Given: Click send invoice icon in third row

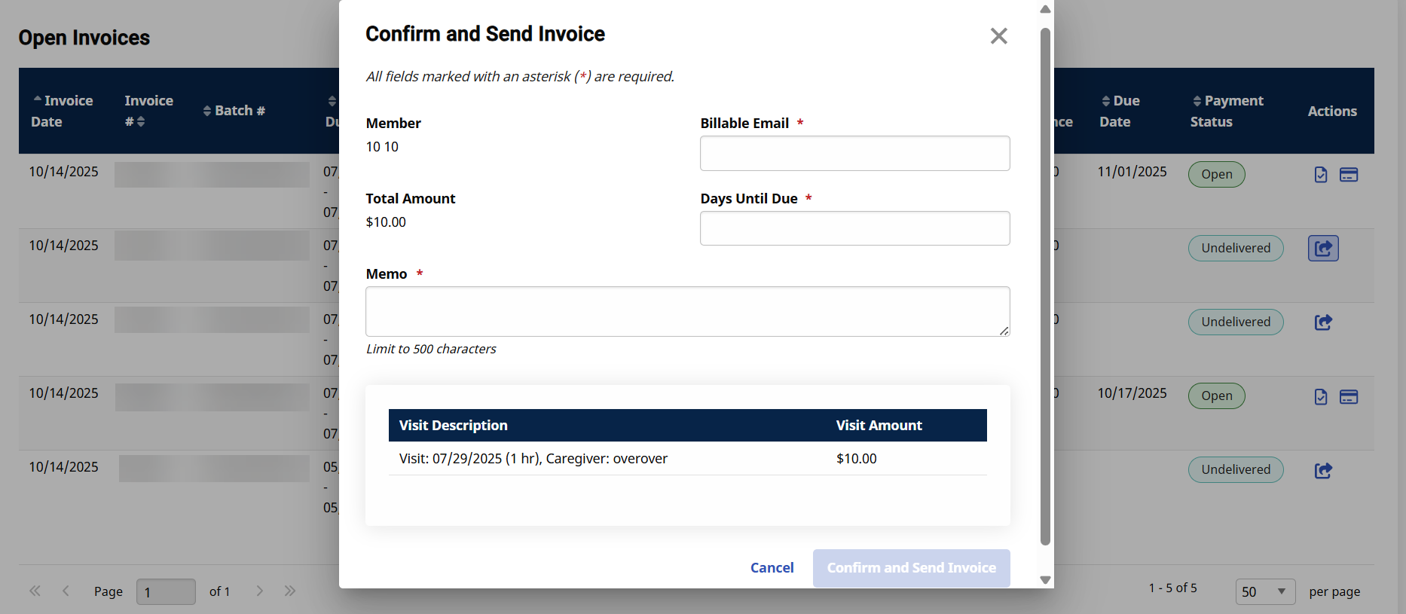Looking at the screenshot, I should (1323, 322).
